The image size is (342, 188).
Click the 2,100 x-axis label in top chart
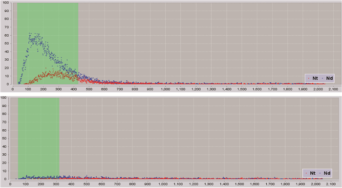point(334,89)
